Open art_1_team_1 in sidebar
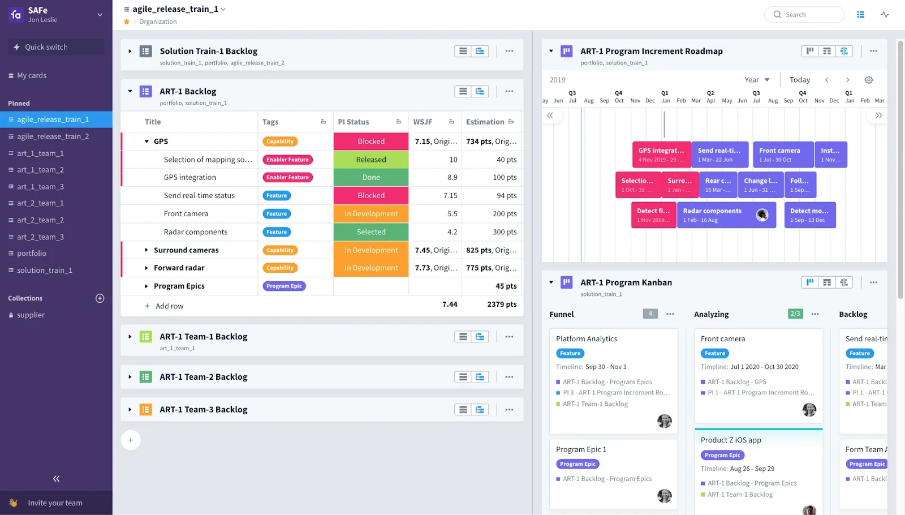The height and width of the screenshot is (515, 905). pos(40,153)
